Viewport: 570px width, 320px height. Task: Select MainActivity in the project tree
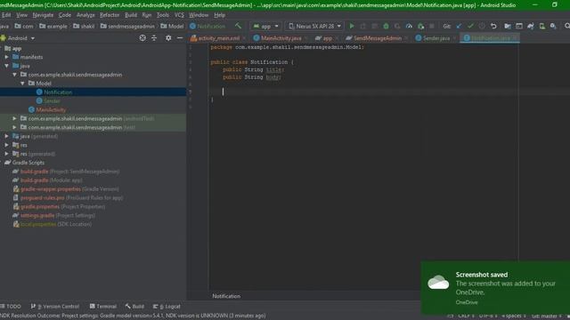[x=51, y=109]
